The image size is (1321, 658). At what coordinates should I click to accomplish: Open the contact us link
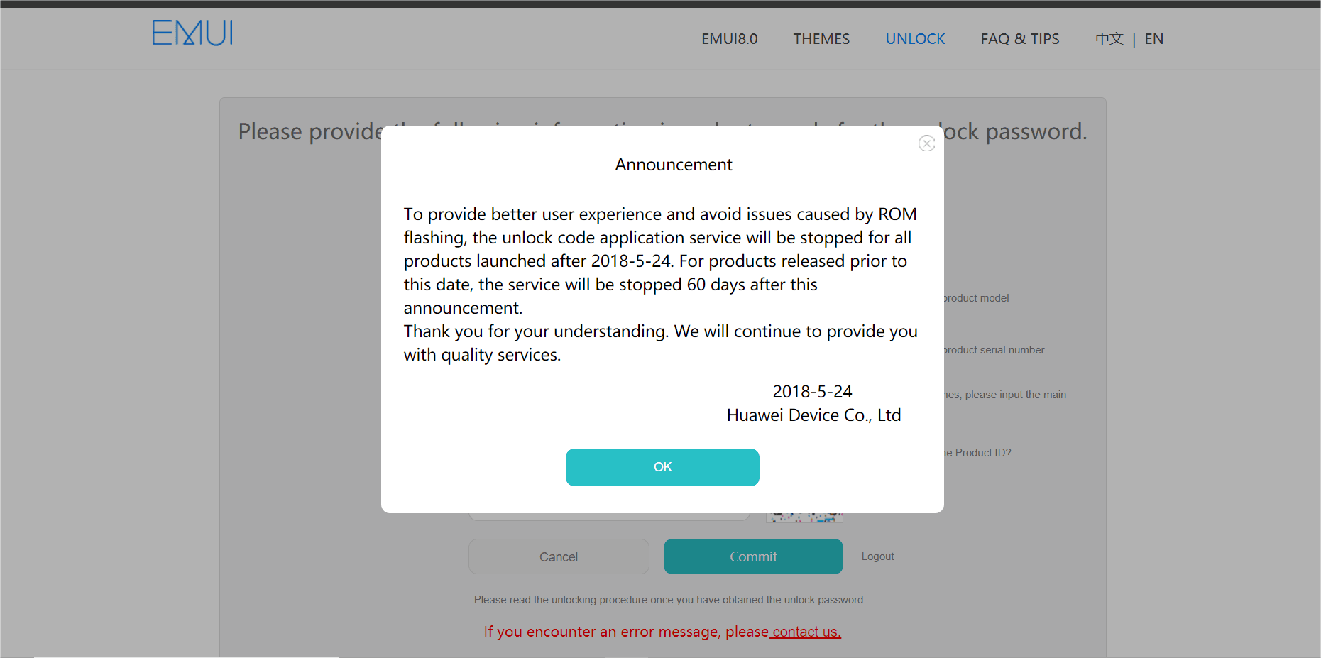(x=806, y=632)
